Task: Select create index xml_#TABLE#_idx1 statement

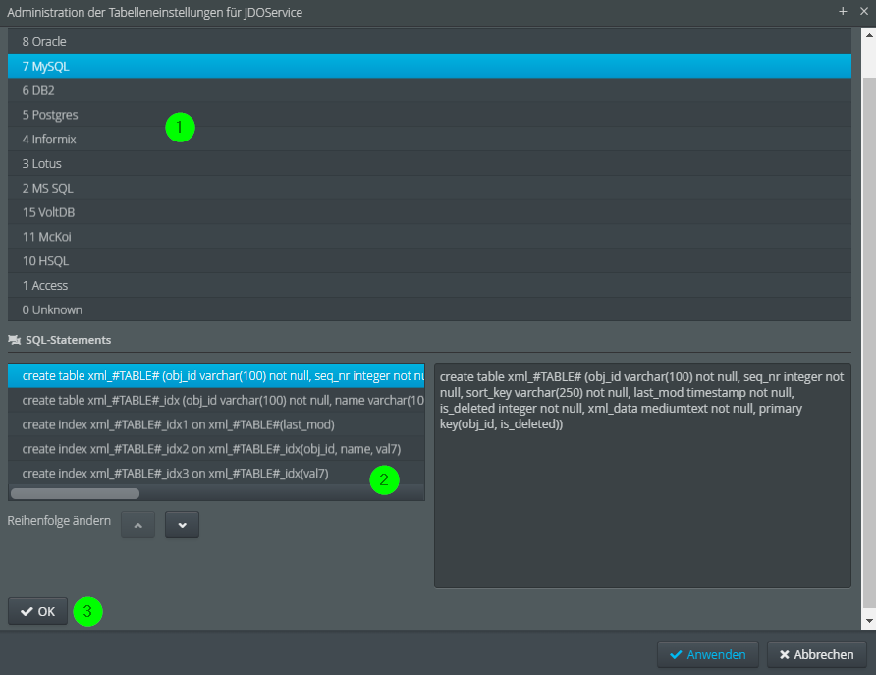Action: [x=216, y=424]
